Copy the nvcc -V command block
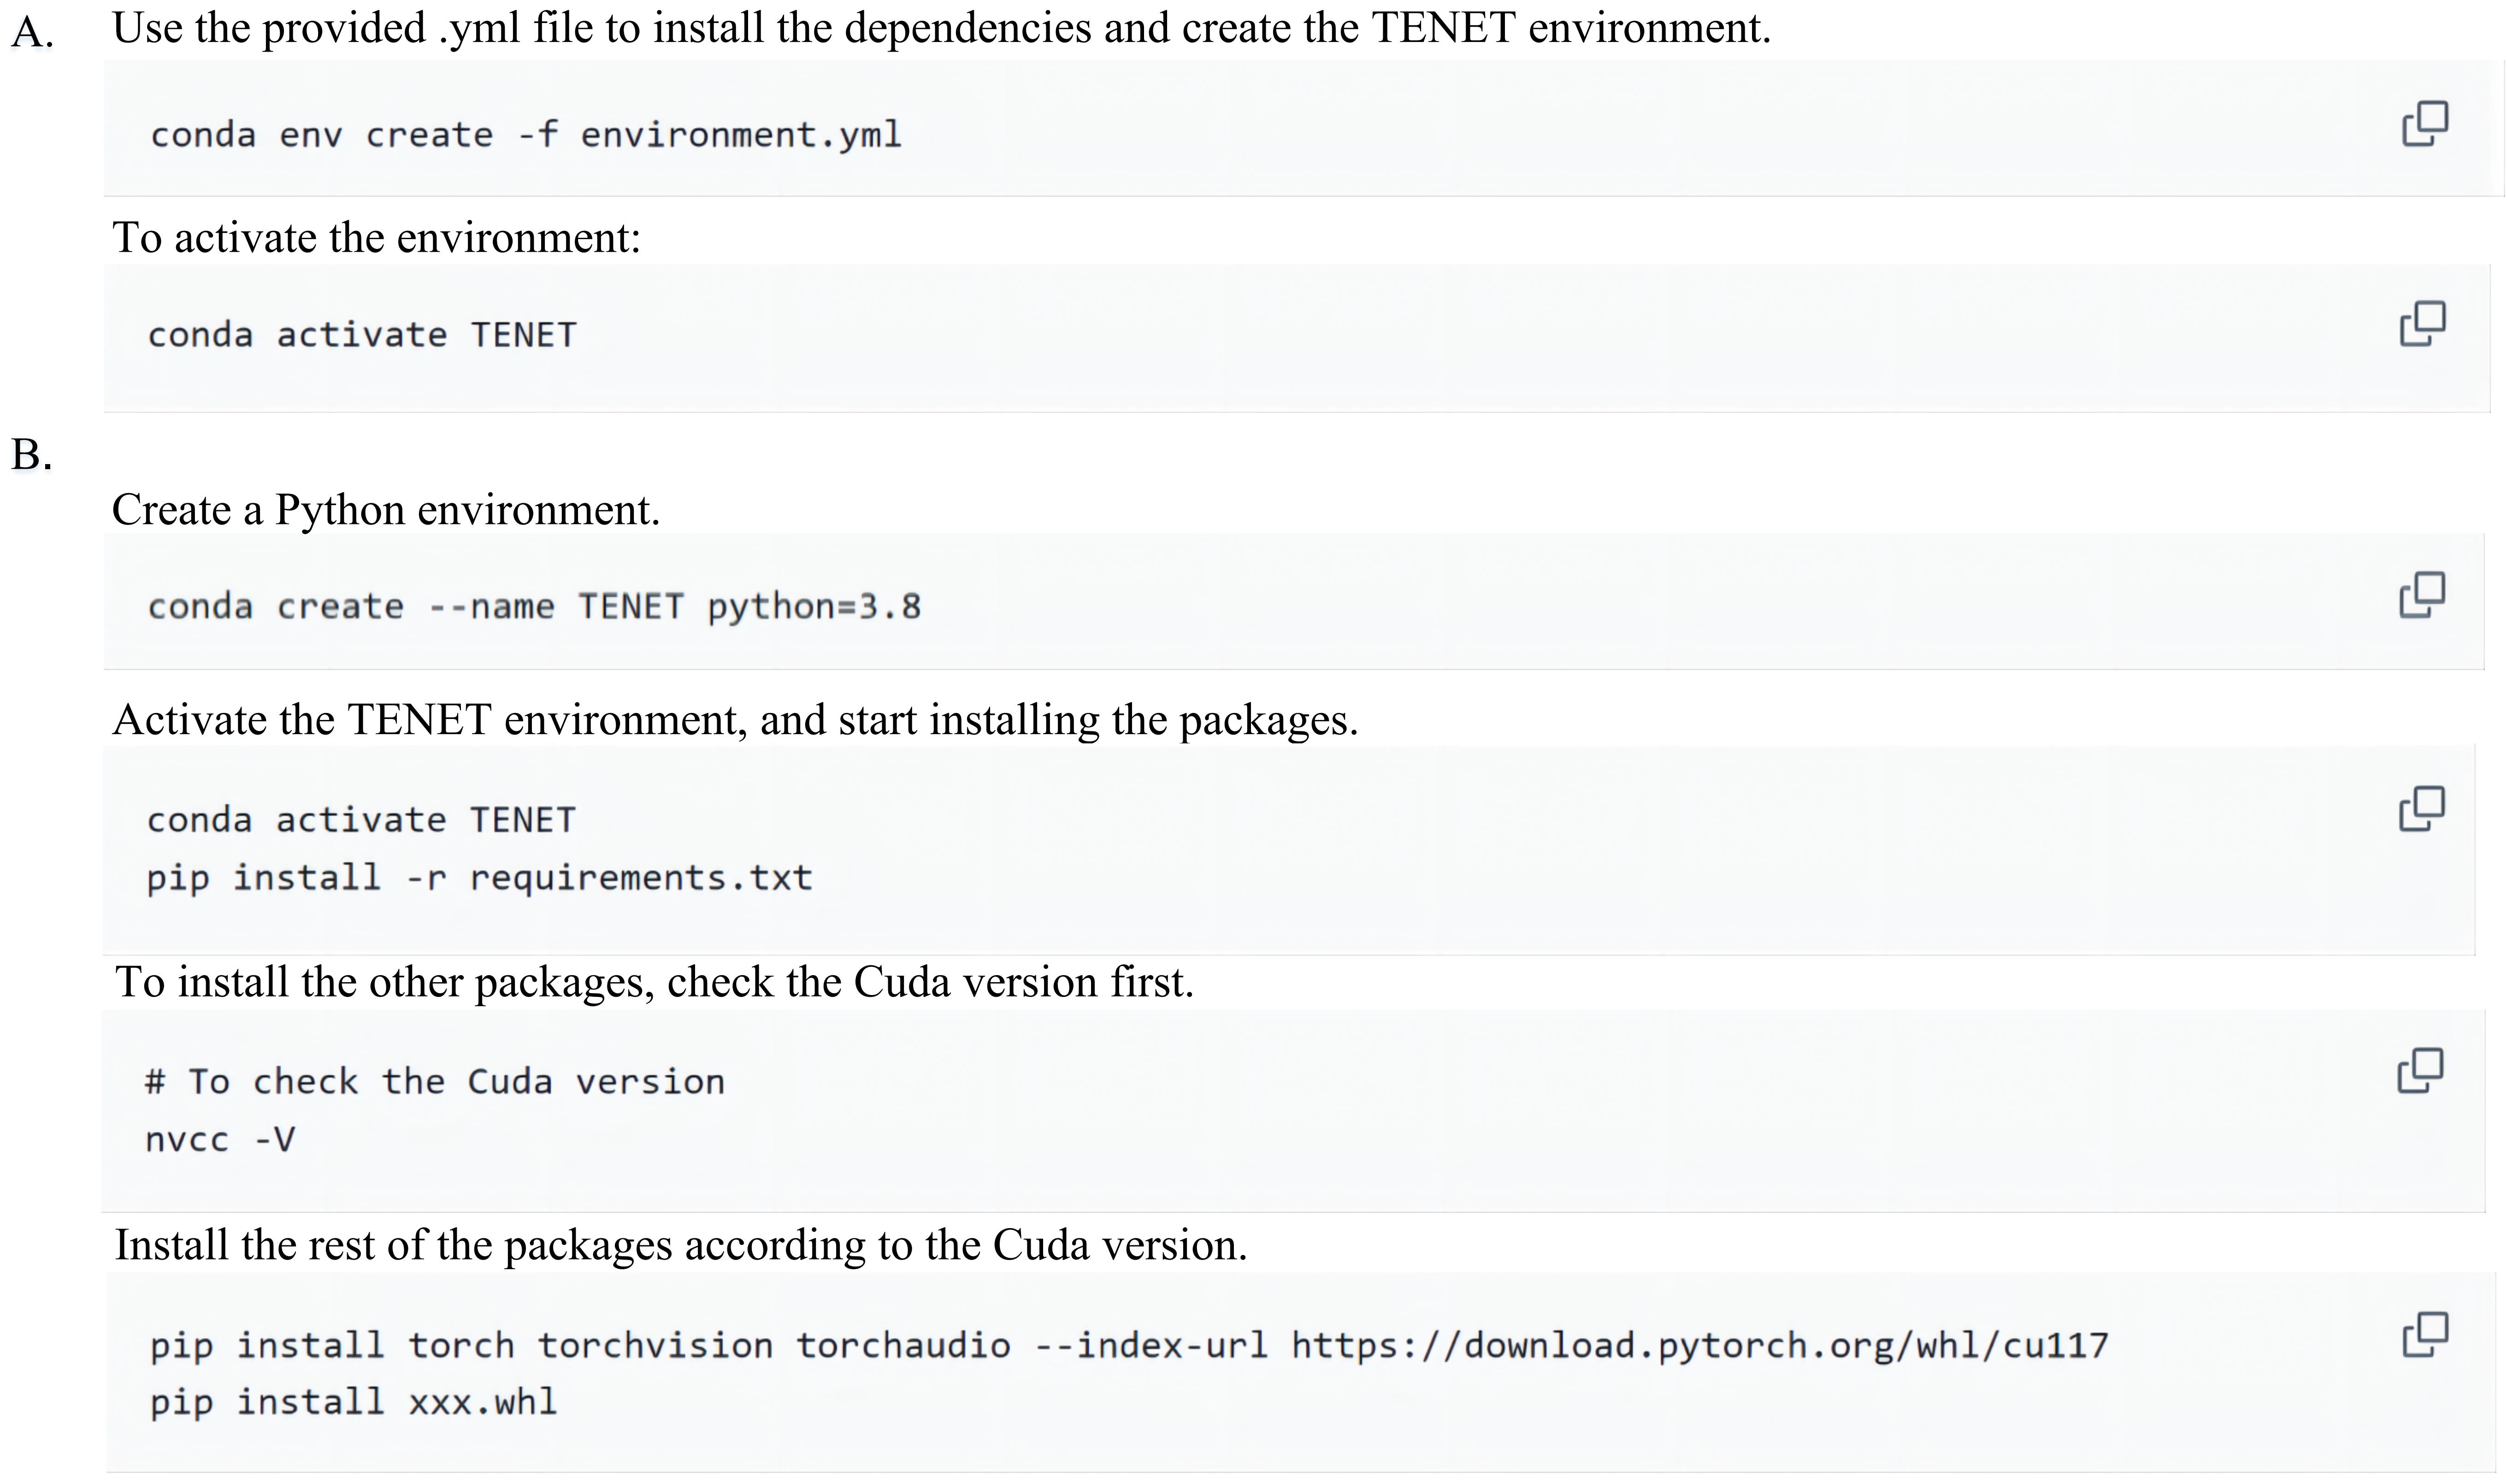Image resolution: width=2507 pixels, height=1484 pixels. click(2420, 1070)
